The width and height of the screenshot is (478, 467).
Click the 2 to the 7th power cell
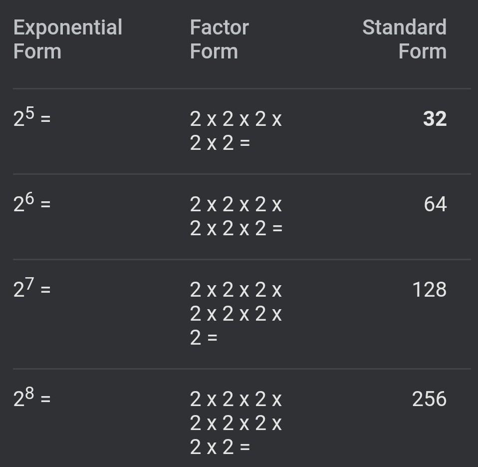(x=32, y=288)
